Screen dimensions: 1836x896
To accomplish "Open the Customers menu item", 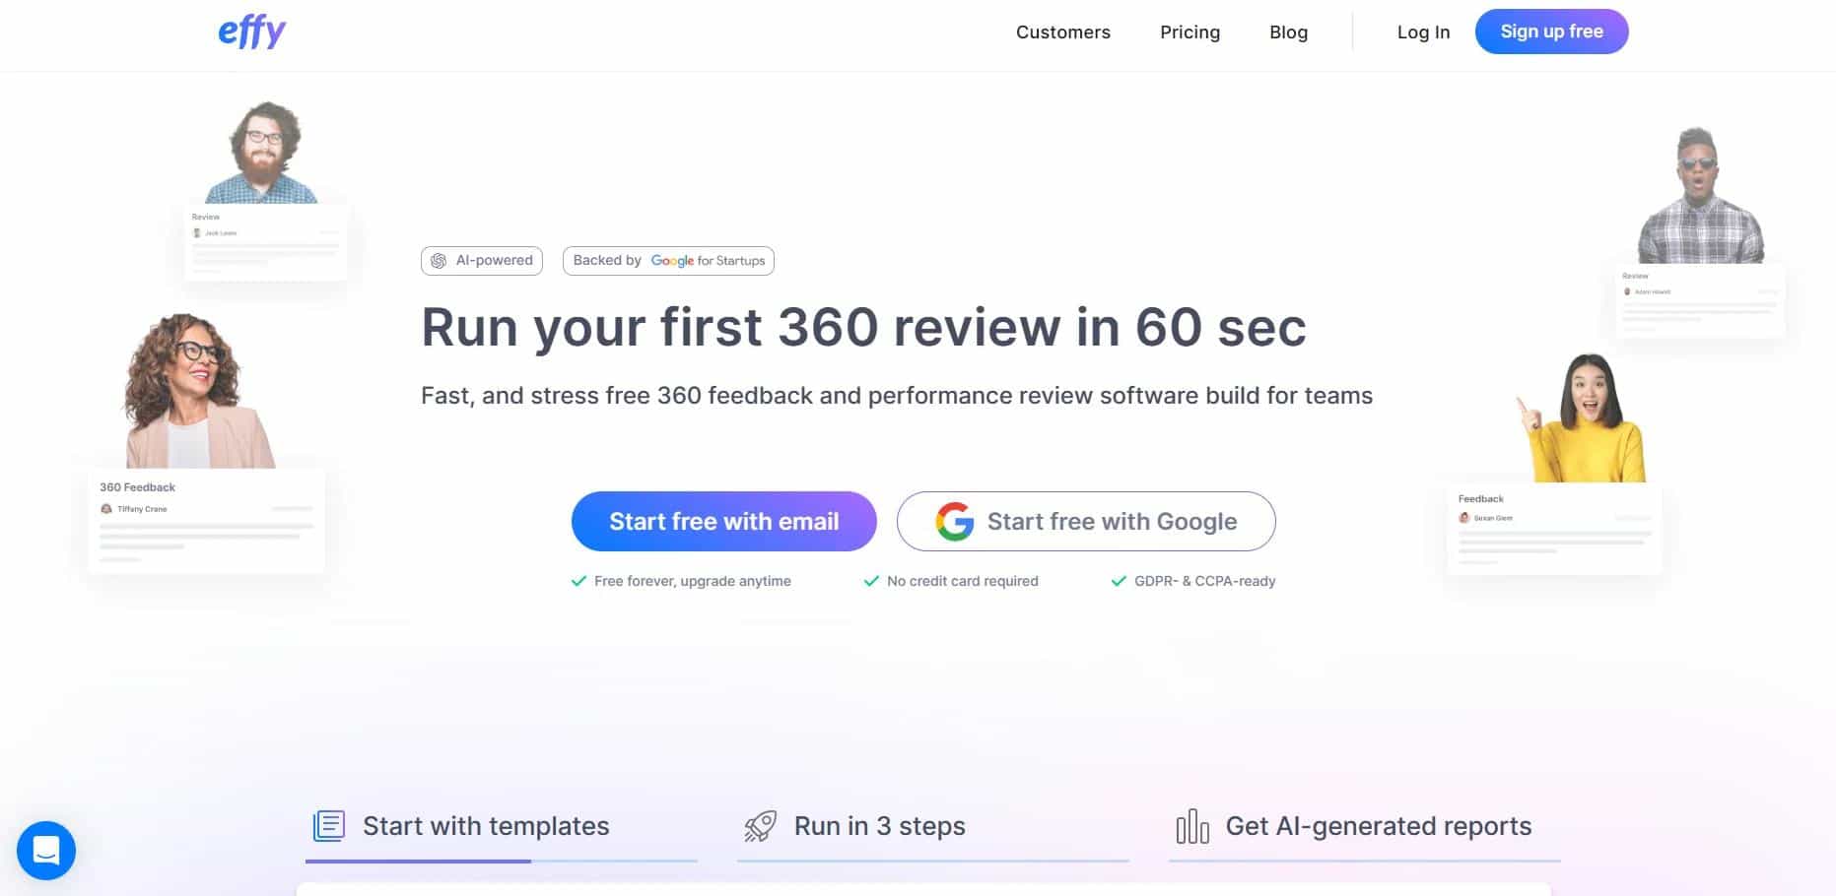I will [1062, 32].
